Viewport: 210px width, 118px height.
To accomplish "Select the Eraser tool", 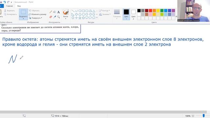I will pyautogui.click(x=51, y=17).
